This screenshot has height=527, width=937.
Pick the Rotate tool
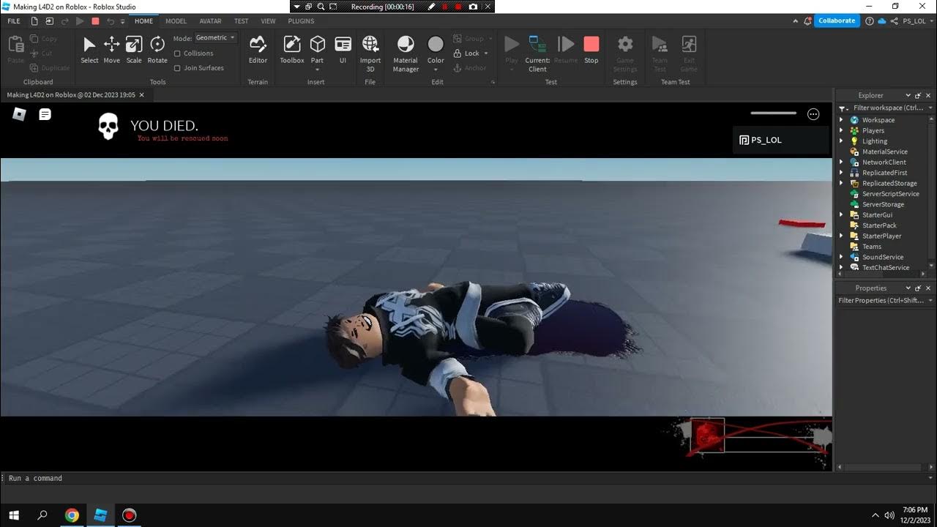tap(157, 50)
